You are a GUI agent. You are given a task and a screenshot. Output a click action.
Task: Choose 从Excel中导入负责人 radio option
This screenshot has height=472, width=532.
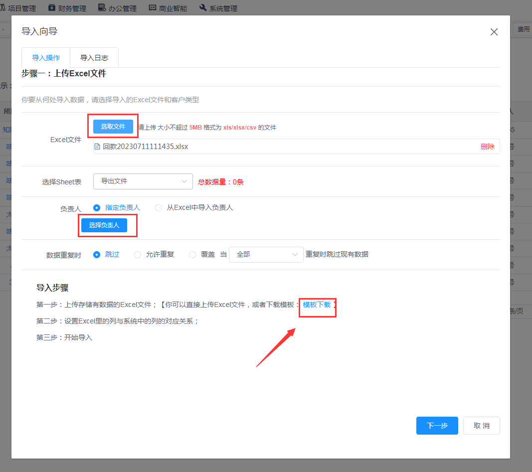pos(159,207)
